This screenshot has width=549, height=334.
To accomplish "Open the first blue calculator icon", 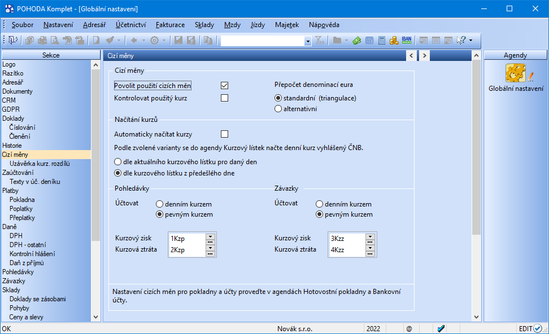I will point(369,41).
